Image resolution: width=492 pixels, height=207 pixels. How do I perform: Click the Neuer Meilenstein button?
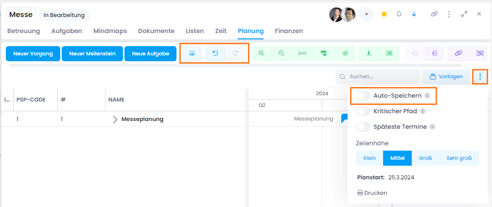tap(92, 54)
